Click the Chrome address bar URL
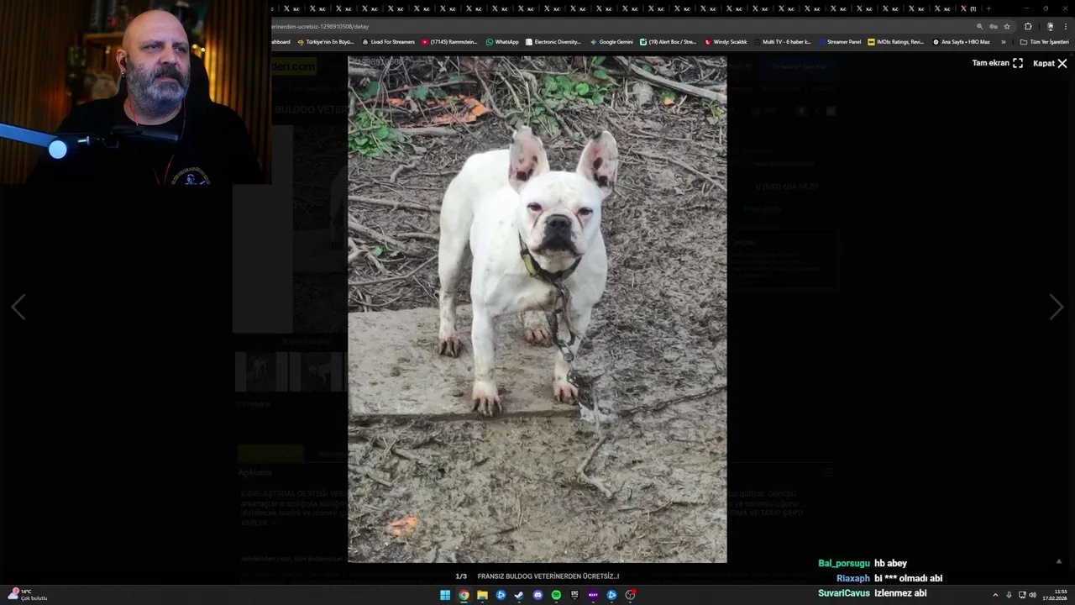This screenshot has height=605, width=1075. coord(321,26)
